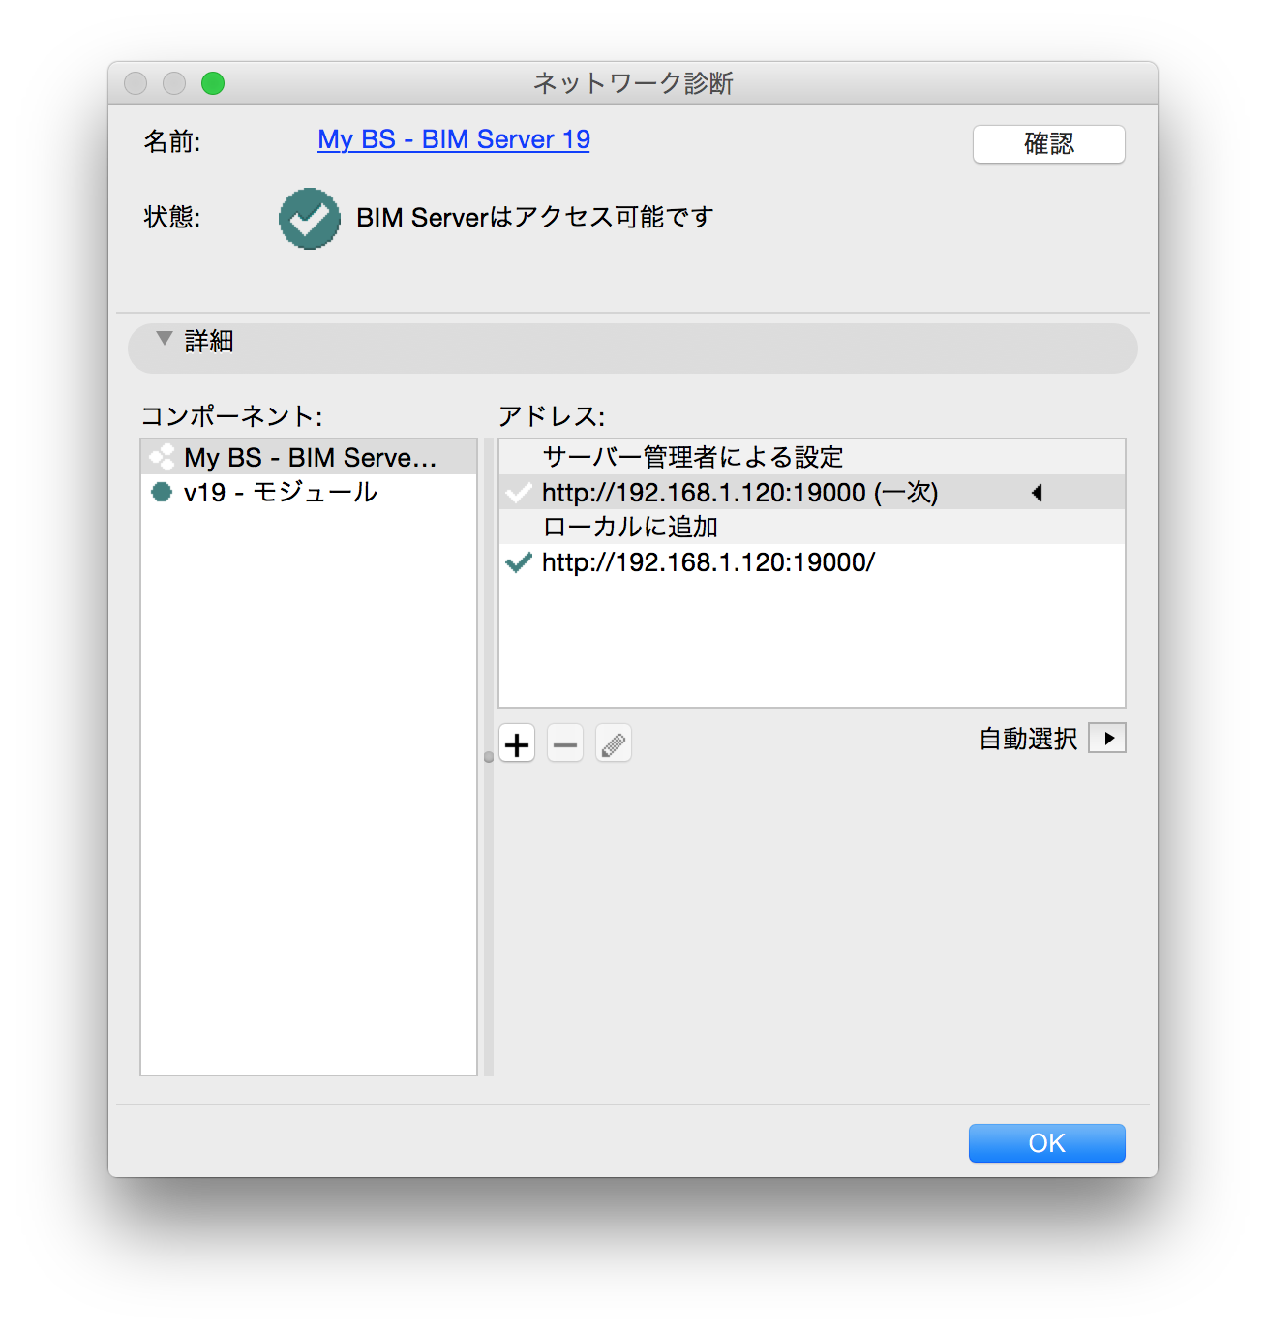Click the splitter handle between the two panels
Screen dimensions: 1266x1332
click(x=488, y=758)
